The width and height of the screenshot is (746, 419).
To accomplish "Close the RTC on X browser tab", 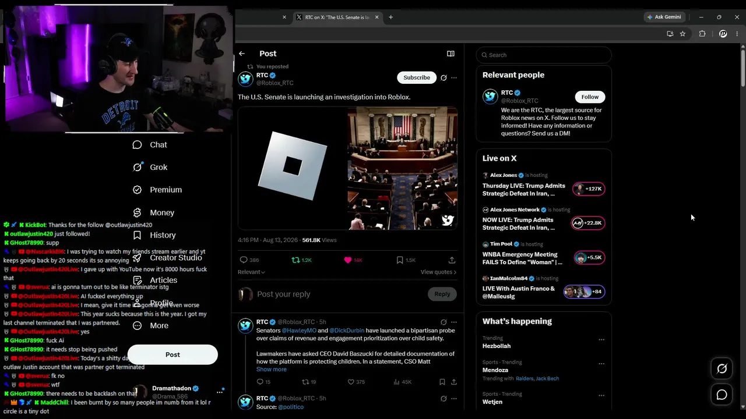I will click(376, 17).
